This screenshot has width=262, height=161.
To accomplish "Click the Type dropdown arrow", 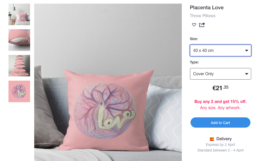I will (x=247, y=74).
